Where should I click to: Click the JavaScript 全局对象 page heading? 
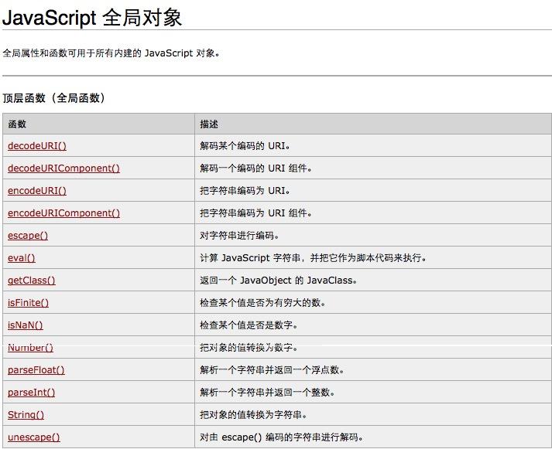click(92, 17)
